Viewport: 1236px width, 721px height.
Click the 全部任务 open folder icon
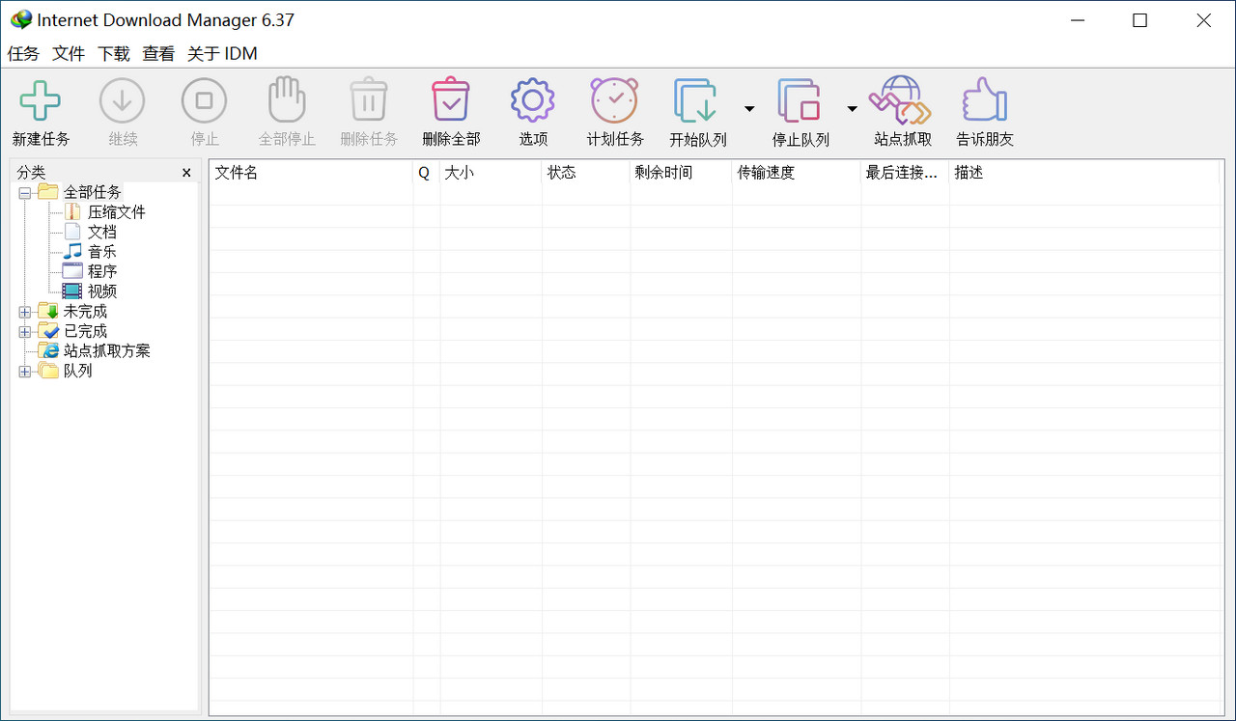point(48,191)
